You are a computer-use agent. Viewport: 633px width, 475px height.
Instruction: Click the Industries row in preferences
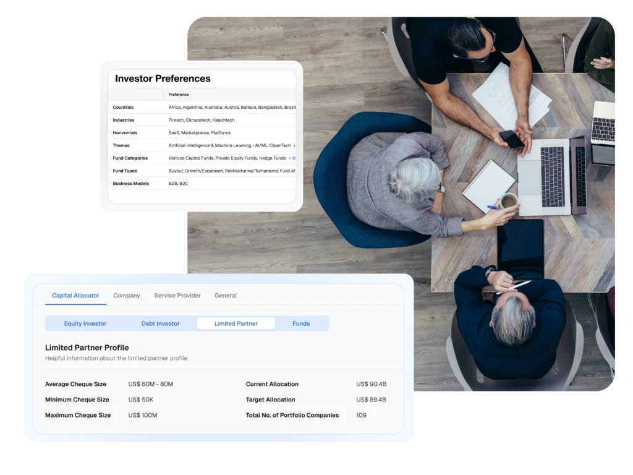pyautogui.click(x=123, y=120)
